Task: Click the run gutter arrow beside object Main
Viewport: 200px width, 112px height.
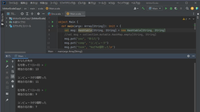Action: coord(52,22)
